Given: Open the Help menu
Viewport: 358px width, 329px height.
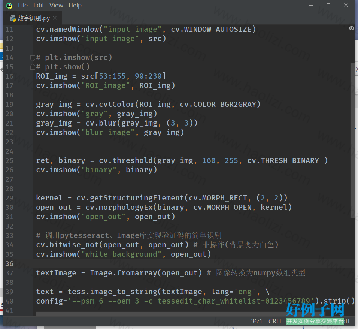Looking at the screenshot, I should (75, 5).
